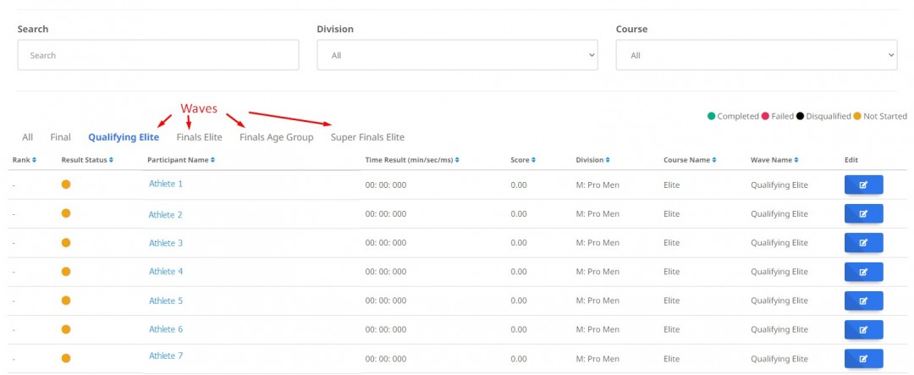Click Athlete 4's M: Pro Men division
This screenshot has height=375, width=914.
[x=597, y=272]
